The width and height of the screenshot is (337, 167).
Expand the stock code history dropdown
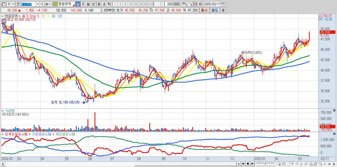(x=38, y=4)
